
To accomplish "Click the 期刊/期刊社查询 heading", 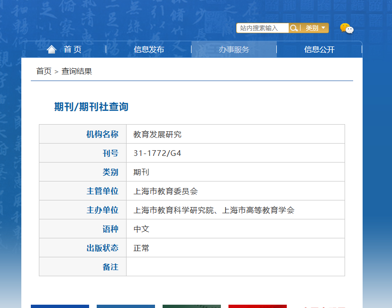I will [x=91, y=107].
